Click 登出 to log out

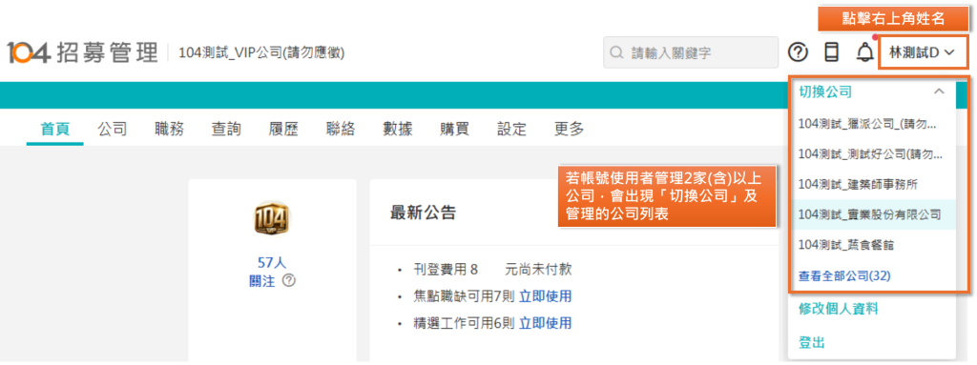pos(812,342)
